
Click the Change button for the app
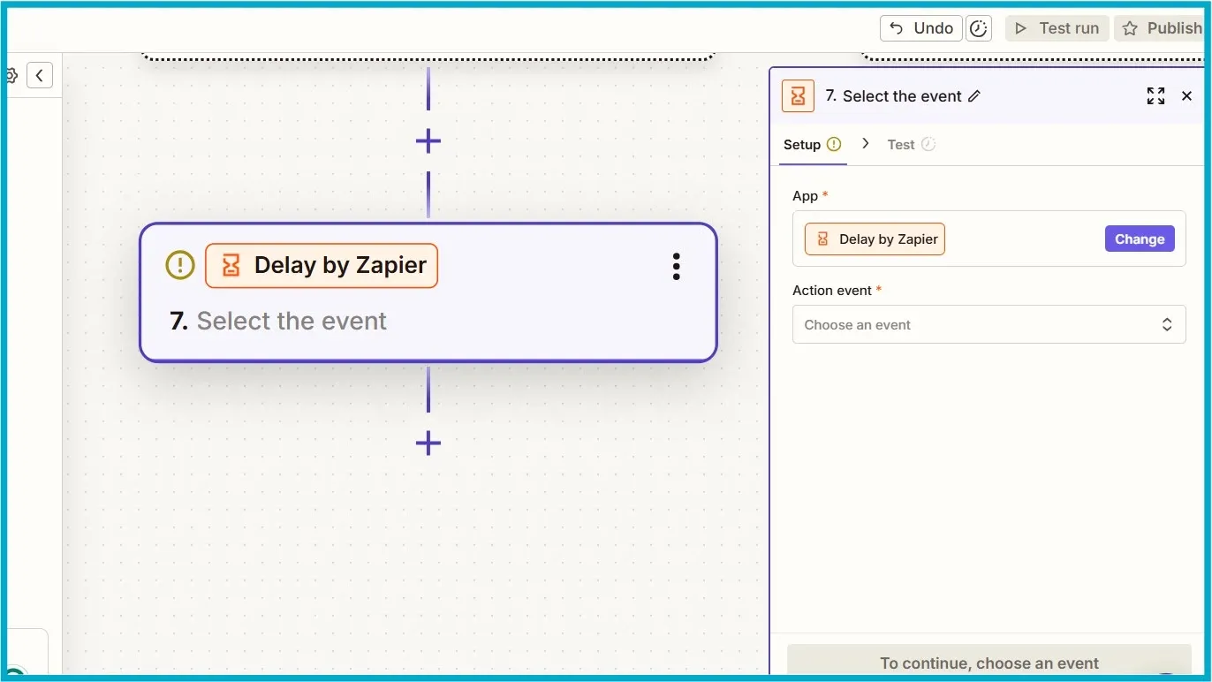(x=1139, y=239)
